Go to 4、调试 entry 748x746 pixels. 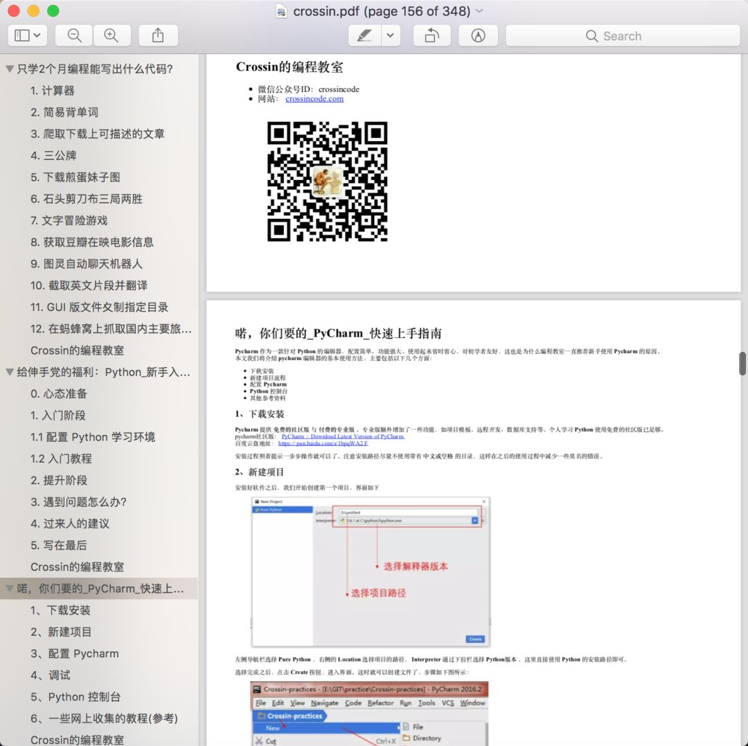(50, 675)
